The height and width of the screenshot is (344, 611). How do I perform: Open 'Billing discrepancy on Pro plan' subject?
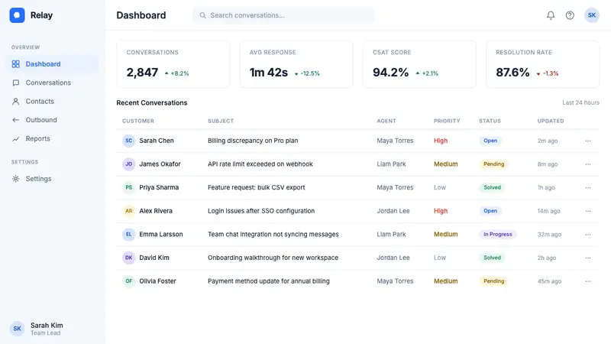pos(253,141)
